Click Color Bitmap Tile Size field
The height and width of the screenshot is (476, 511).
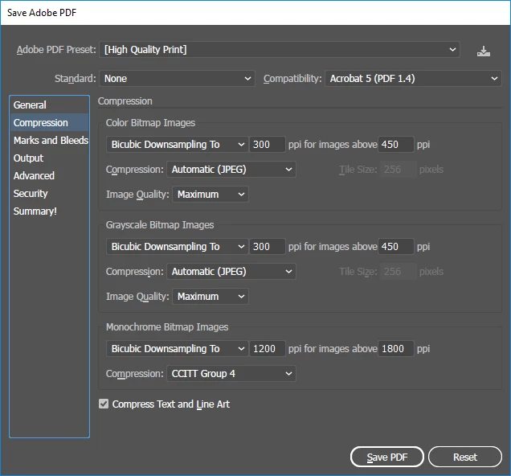[x=398, y=170]
